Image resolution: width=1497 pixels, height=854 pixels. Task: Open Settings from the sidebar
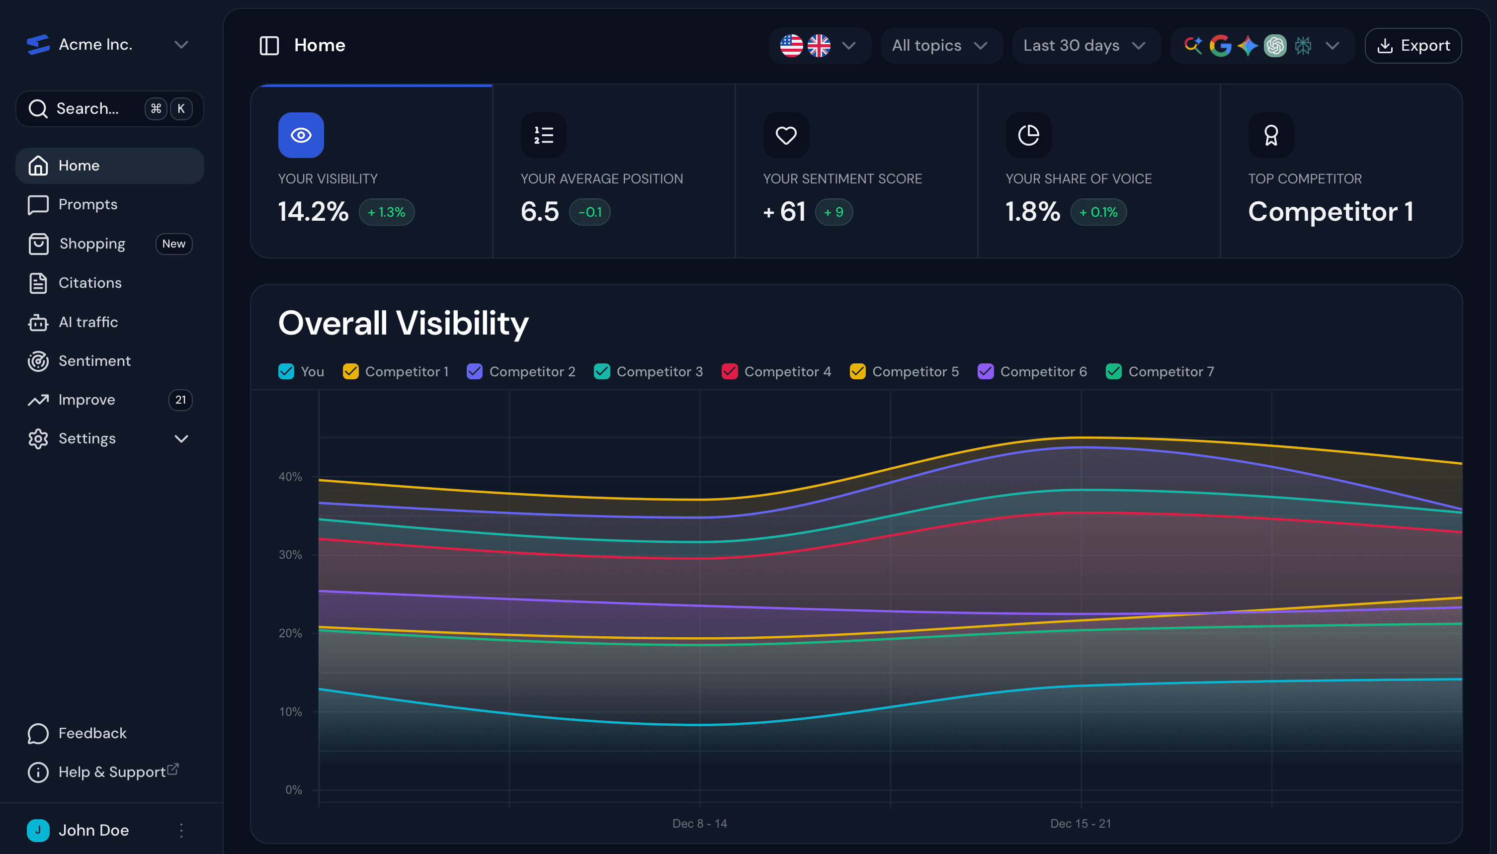tap(86, 438)
